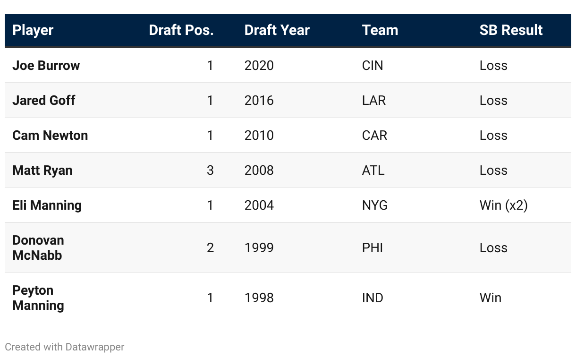Select the ATL team cell
The width and height of the screenshot is (576, 358).
point(373,170)
